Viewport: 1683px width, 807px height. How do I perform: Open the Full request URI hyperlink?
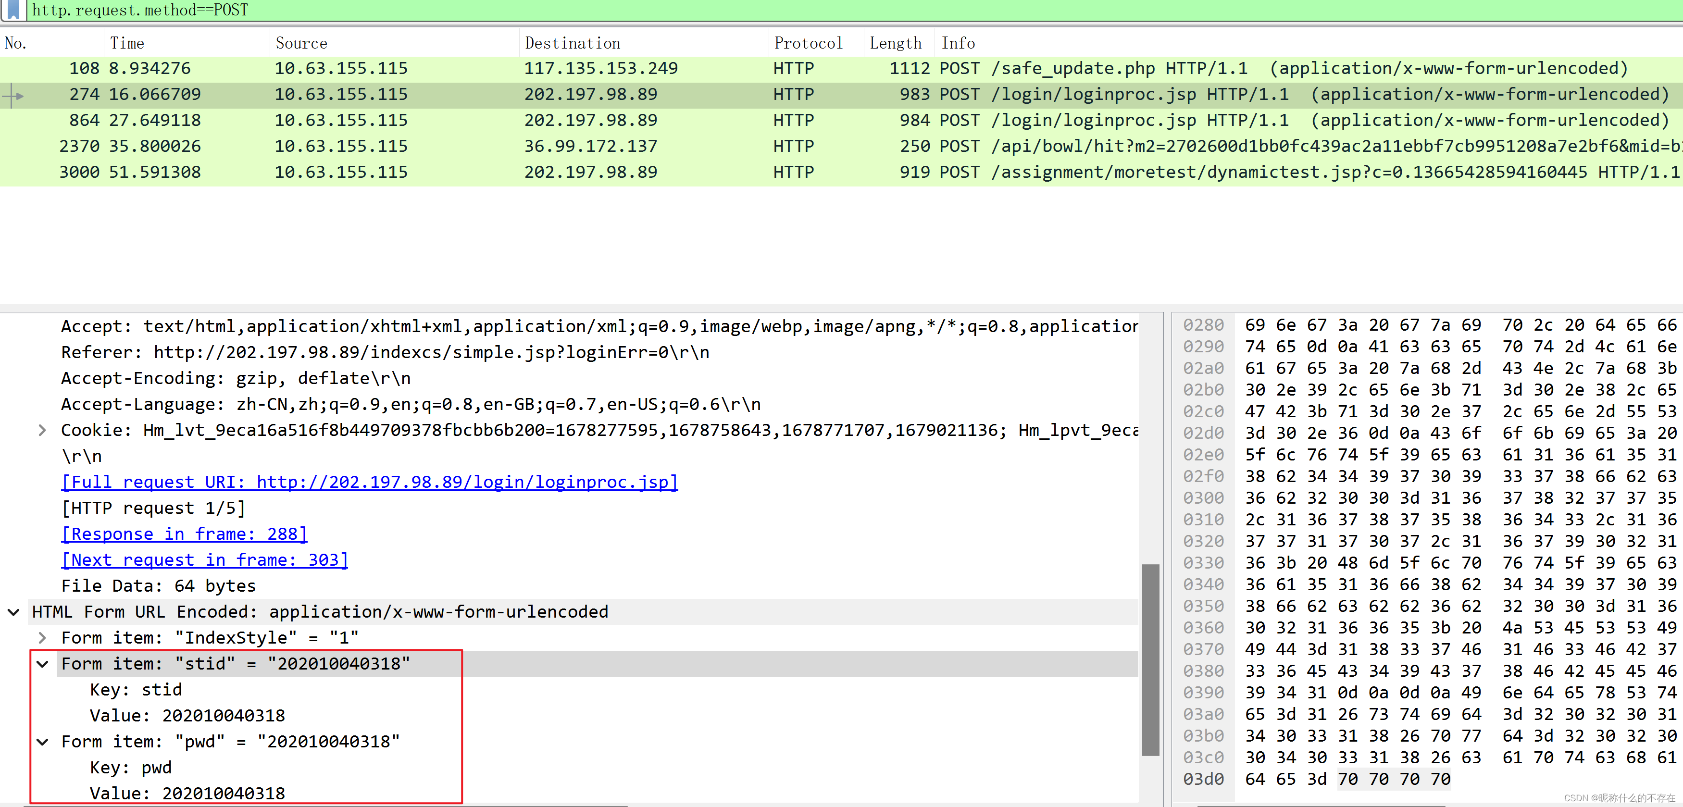(x=369, y=482)
